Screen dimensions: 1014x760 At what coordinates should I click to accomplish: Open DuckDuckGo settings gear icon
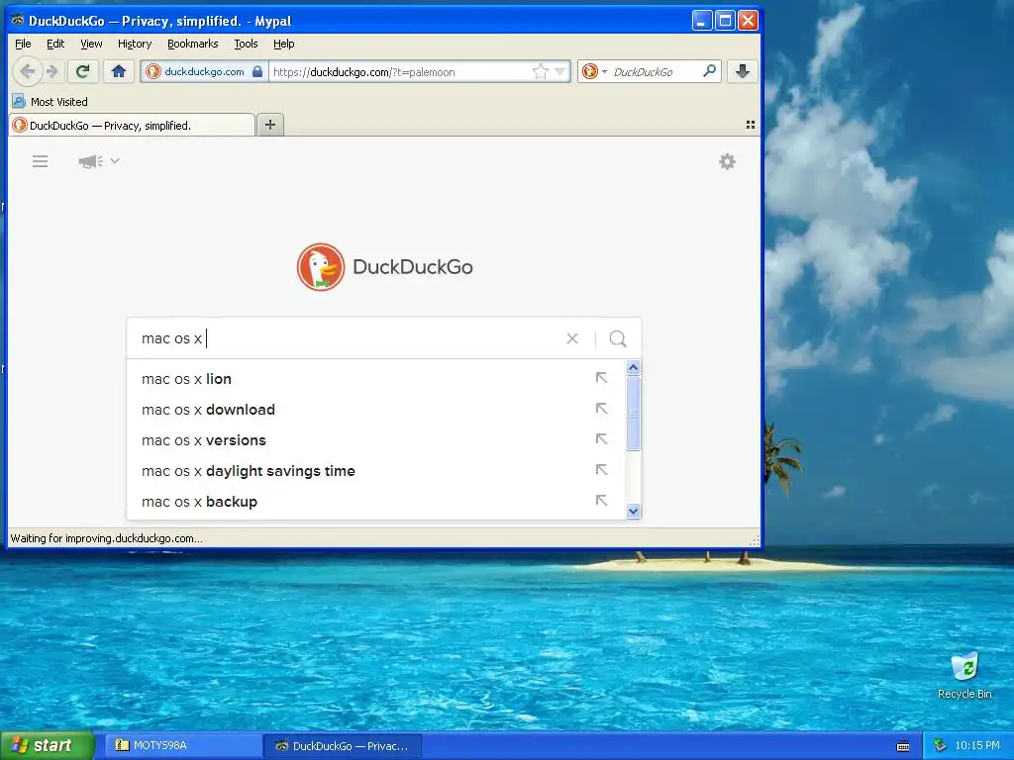pos(728,161)
